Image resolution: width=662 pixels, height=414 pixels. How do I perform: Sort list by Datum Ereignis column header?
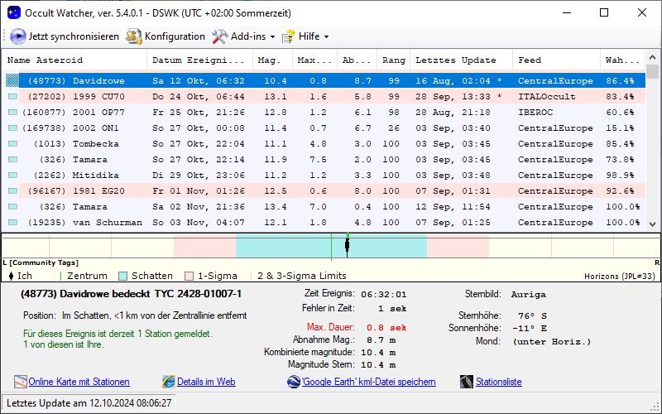(x=200, y=60)
